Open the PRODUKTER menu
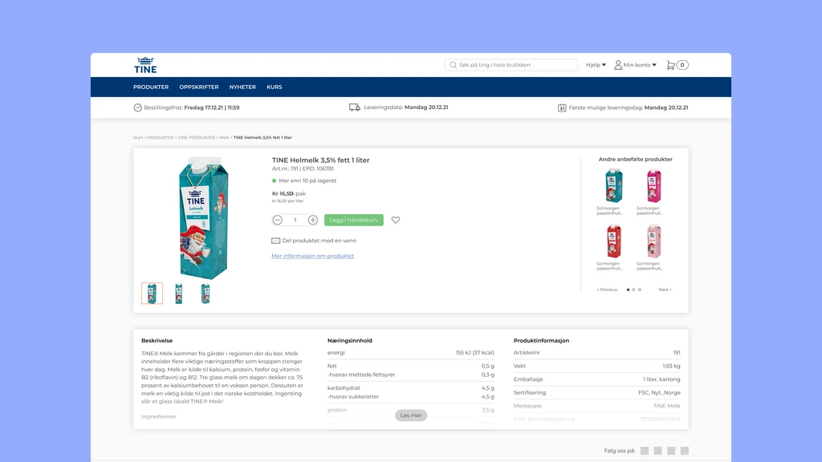Viewport: 822px width, 462px height. (151, 87)
